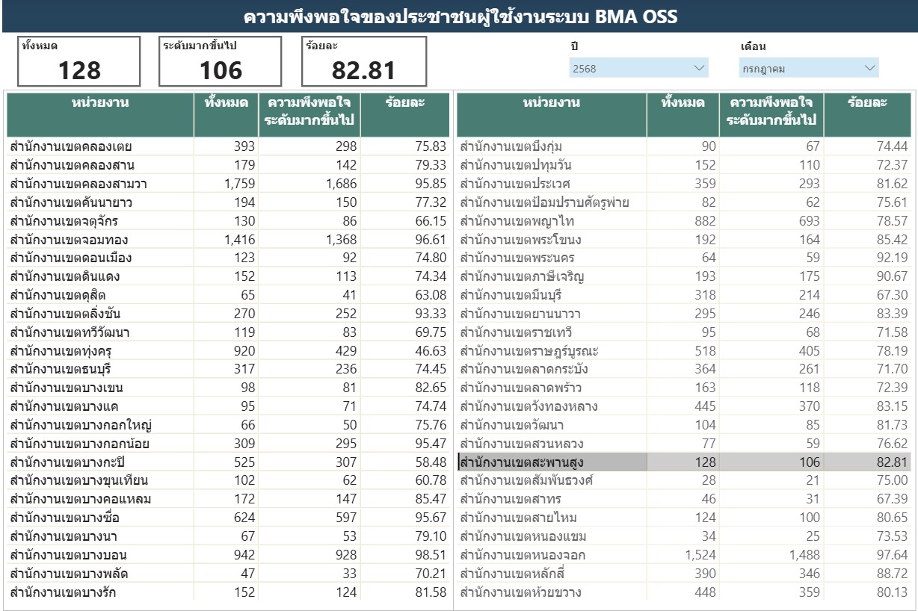Viewport: 918px width, 611px height.
Task: Select row สำนักงานเขตคลองสาน
Action: pos(228,164)
